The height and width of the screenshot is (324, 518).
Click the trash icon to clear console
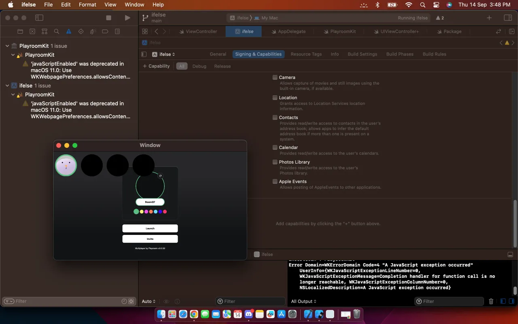(x=491, y=301)
